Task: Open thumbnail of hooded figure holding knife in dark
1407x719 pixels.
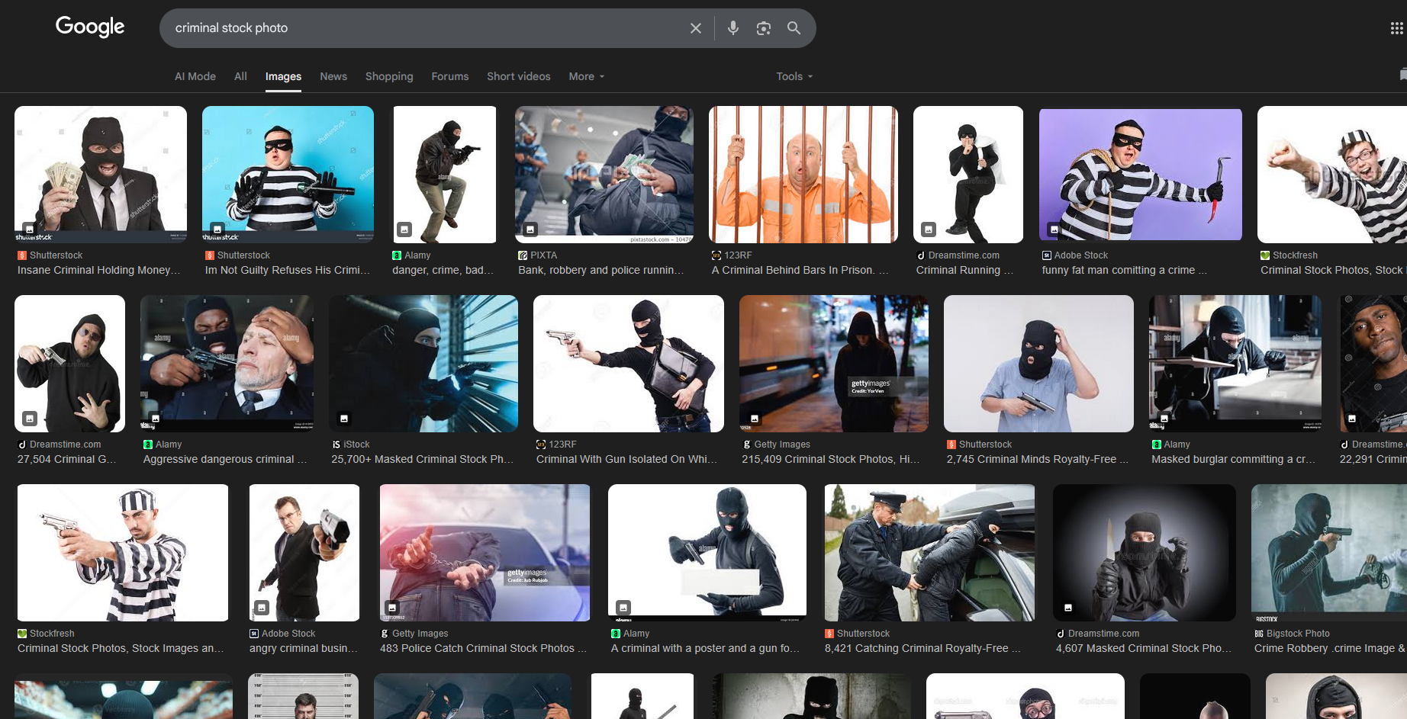Action: [1145, 553]
